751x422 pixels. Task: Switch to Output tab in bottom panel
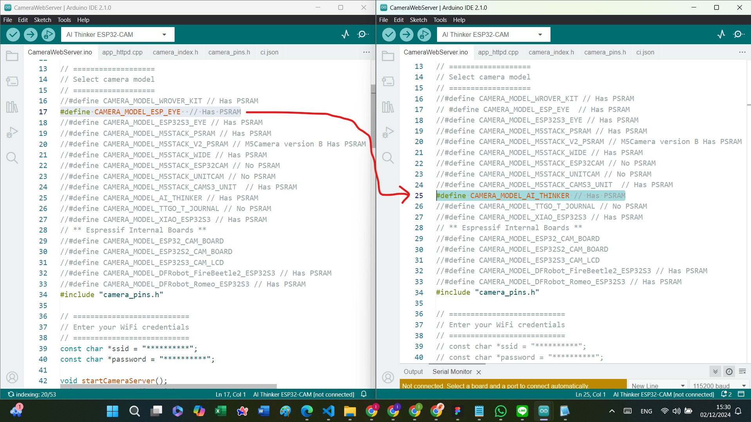point(413,372)
